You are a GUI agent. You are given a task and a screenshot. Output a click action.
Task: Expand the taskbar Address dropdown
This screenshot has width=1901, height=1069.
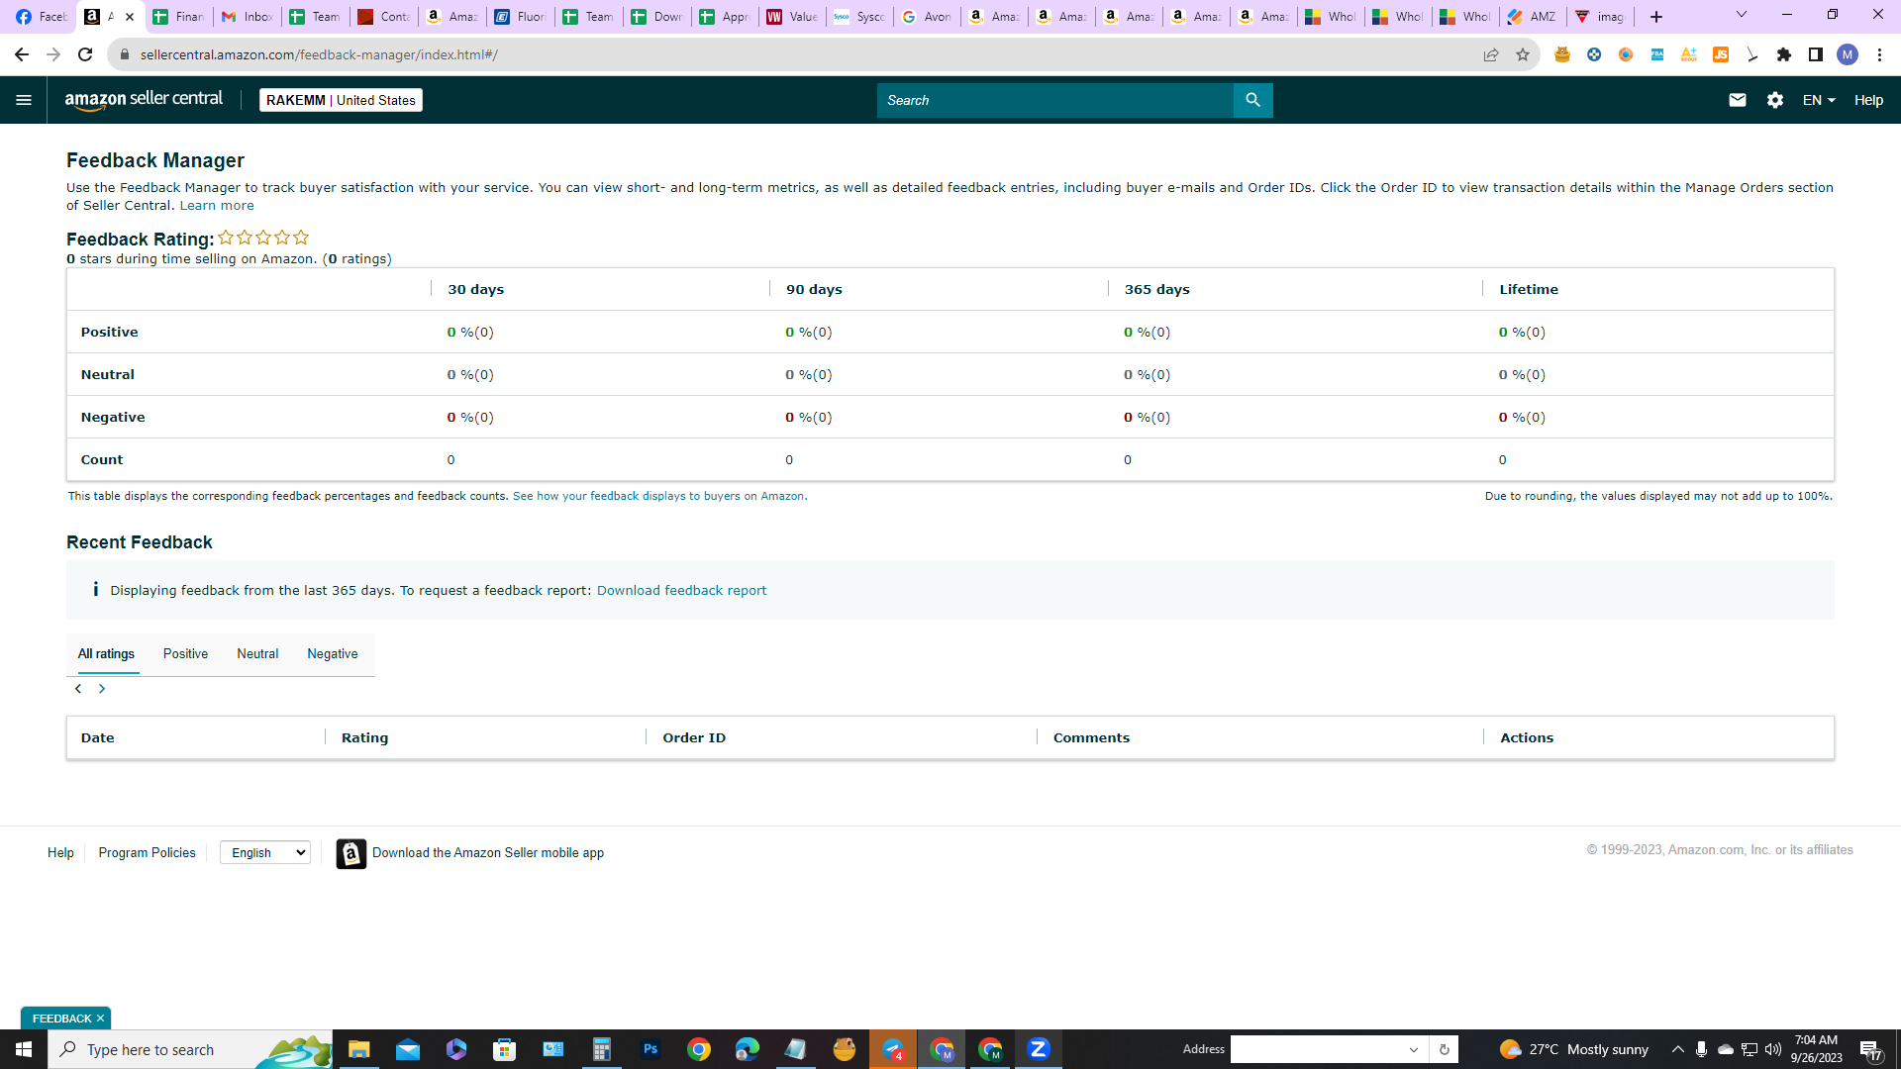point(1414,1050)
